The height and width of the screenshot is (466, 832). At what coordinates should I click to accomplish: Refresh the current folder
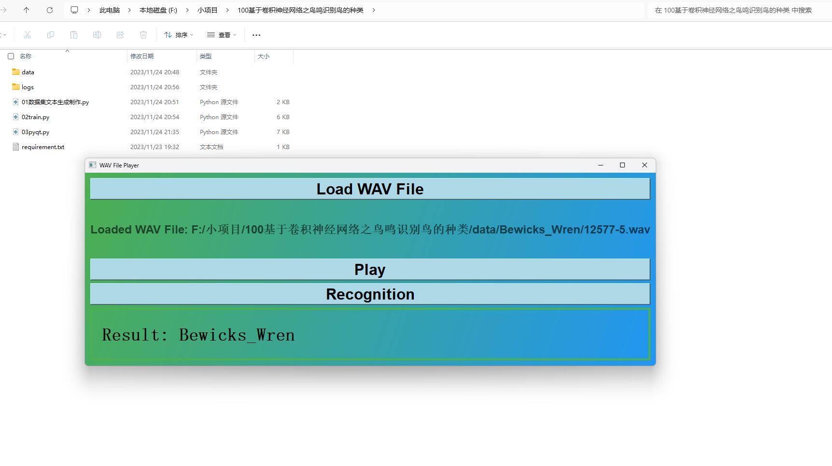(50, 10)
